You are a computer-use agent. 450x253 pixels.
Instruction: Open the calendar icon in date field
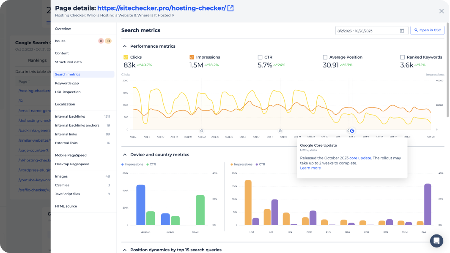[402, 31]
